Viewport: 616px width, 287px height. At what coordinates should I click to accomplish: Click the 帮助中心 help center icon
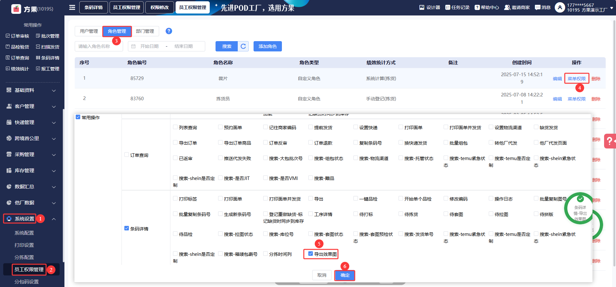[477, 7]
